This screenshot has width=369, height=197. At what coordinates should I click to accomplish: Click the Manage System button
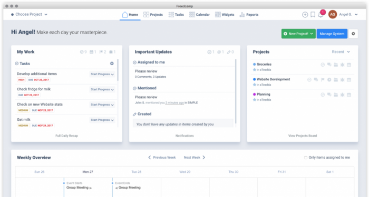(332, 34)
